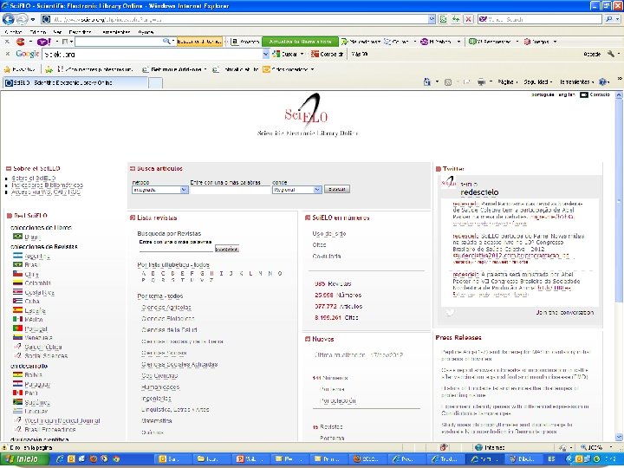Viewport: 624px width, 468px height.
Task: Click the Yahoo! toolbar logo
Action: tap(43, 42)
